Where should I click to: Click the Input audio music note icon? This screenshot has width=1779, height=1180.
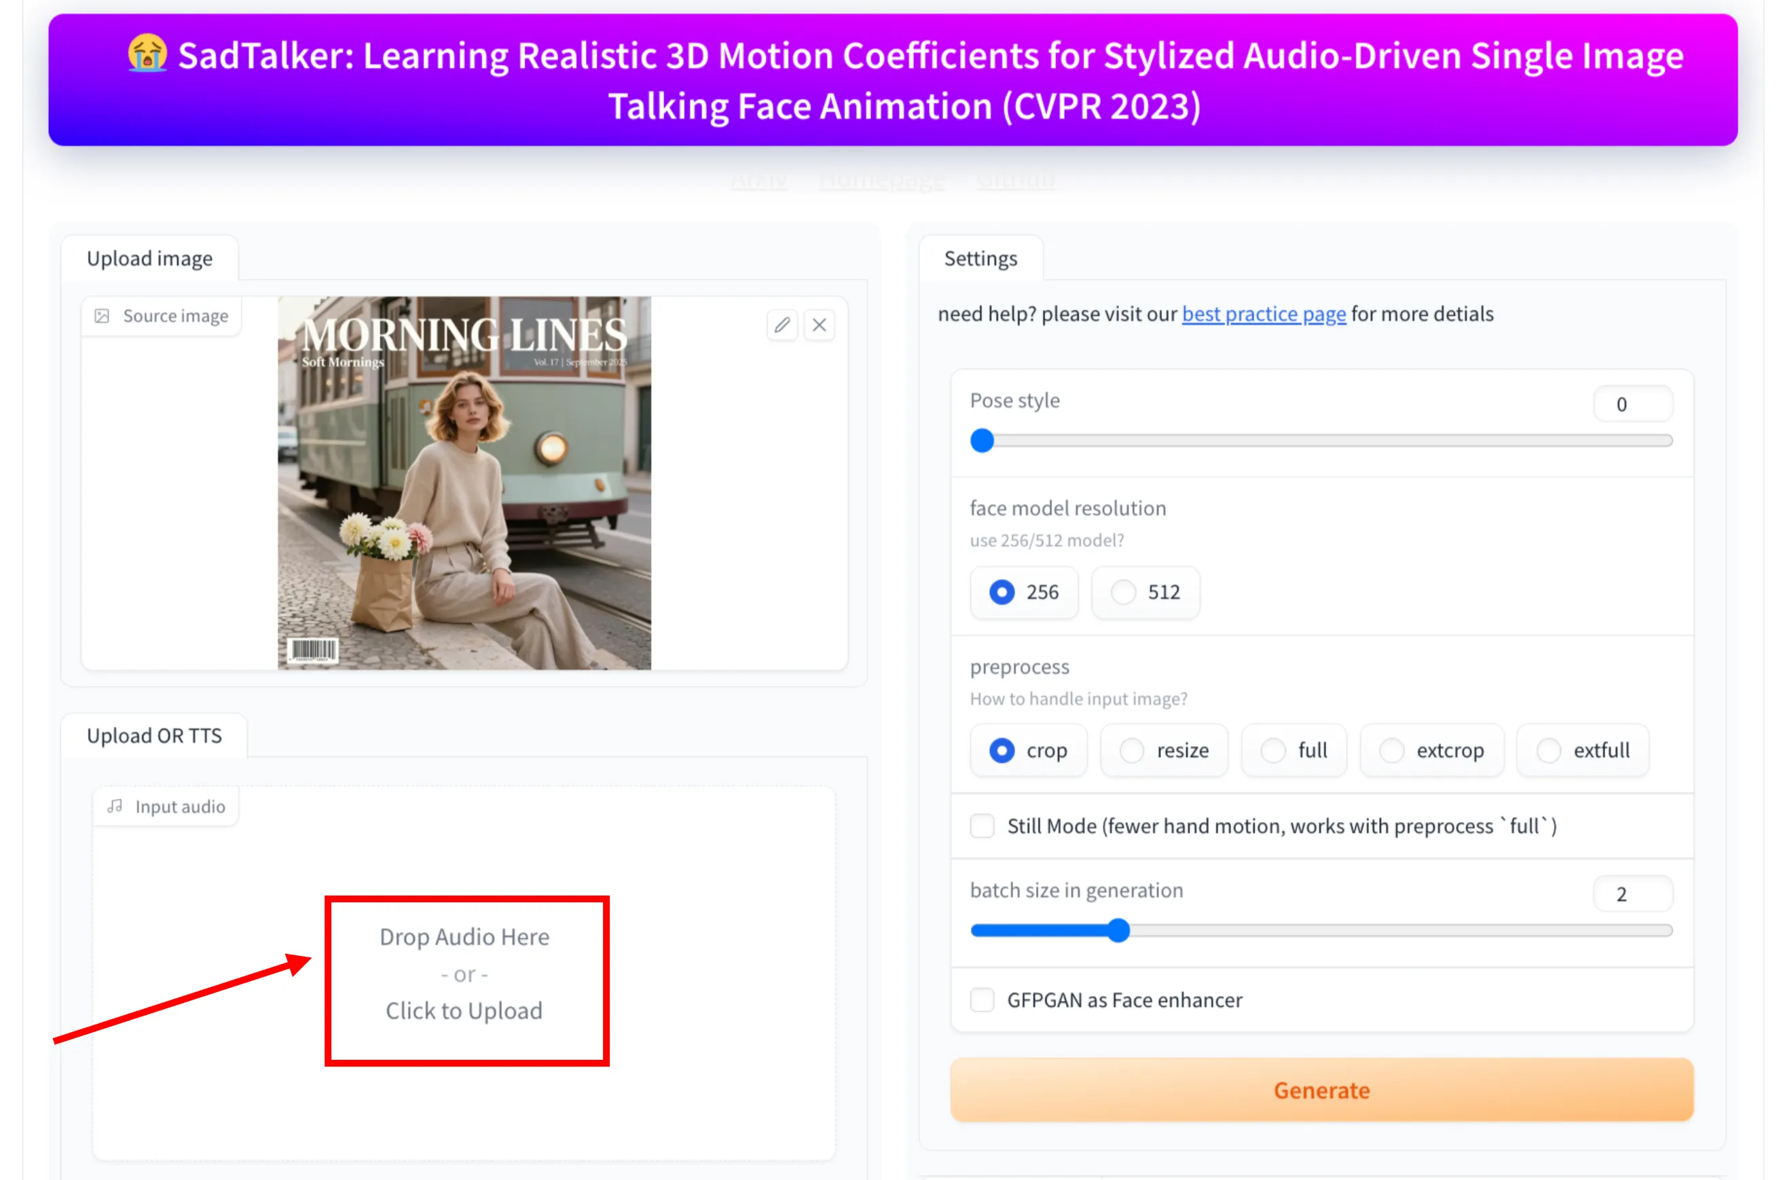114,806
